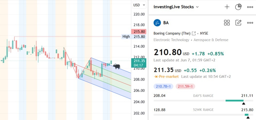Click the +0.26% pre-market change value
256x120 pixels.
(x=208, y=70)
